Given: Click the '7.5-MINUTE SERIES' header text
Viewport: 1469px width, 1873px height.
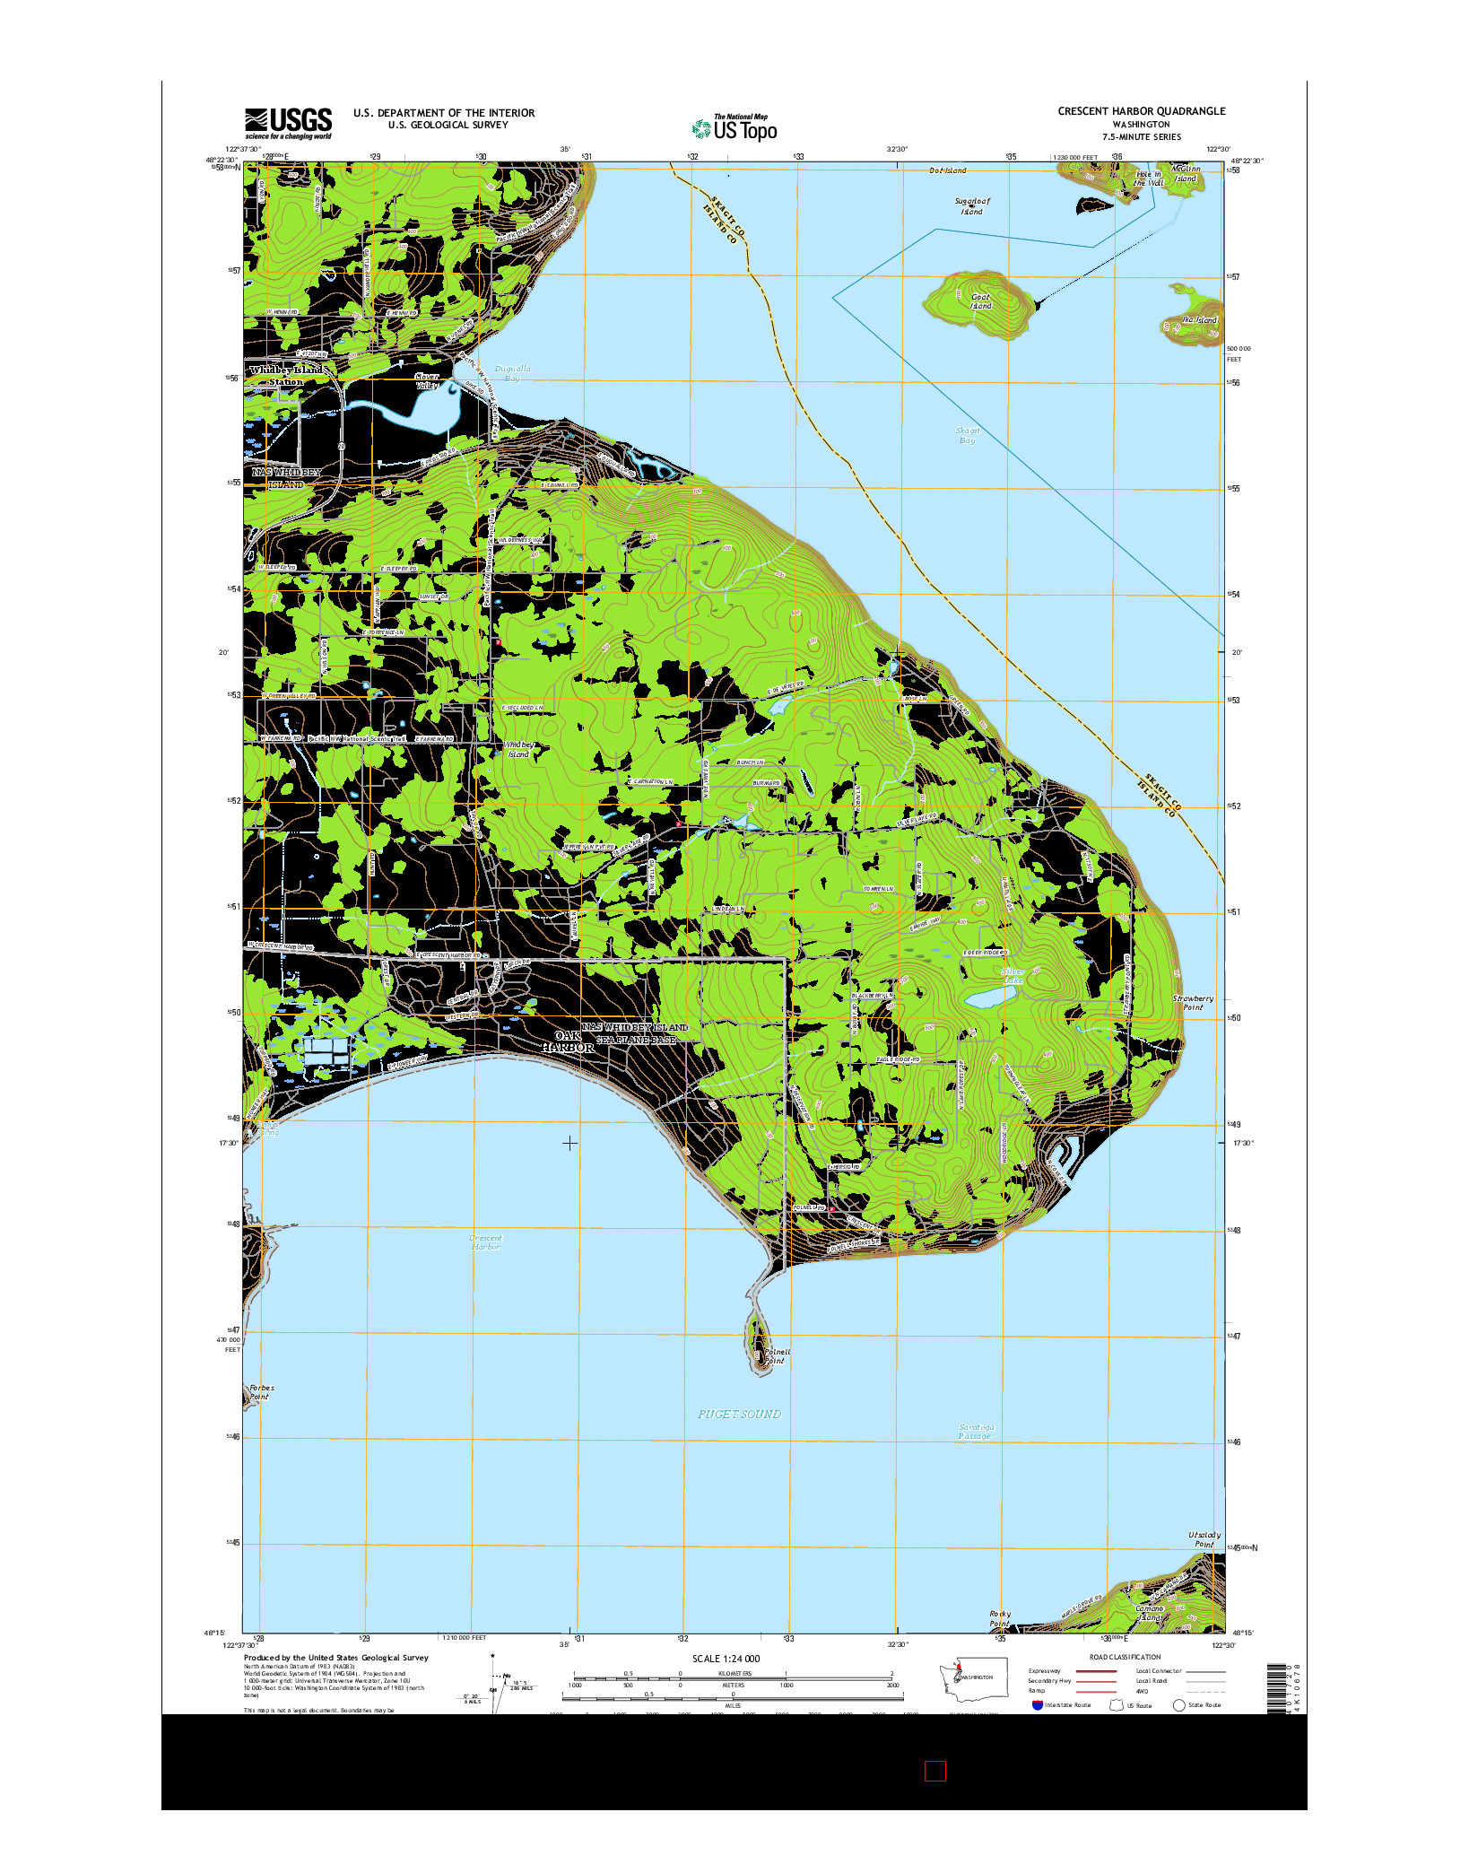Looking at the screenshot, I should 1142,137.
